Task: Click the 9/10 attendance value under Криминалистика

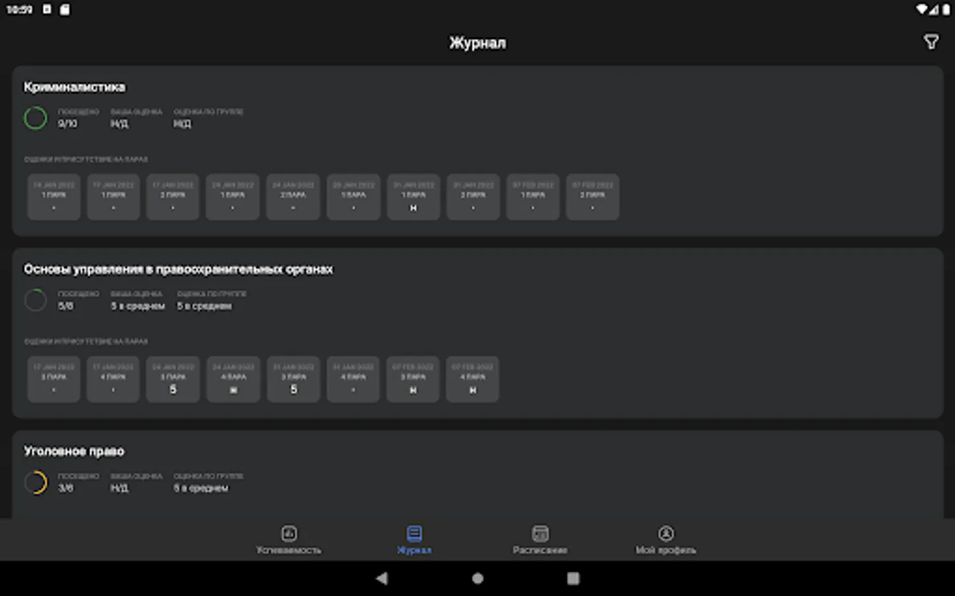Action: (67, 124)
